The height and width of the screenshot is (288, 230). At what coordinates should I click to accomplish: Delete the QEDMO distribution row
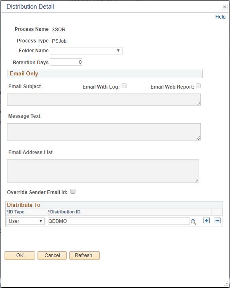click(217, 220)
